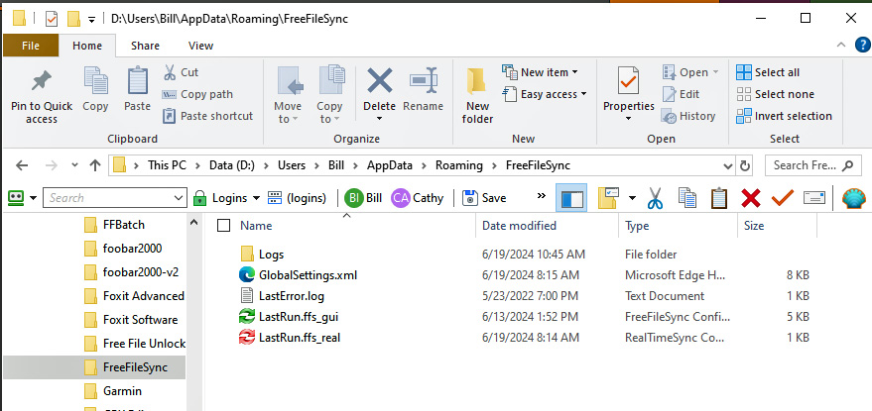Switch to the Home ribbon tab
This screenshot has width=872, height=411.
[87, 46]
